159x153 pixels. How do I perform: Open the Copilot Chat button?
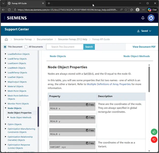point(152,10)
